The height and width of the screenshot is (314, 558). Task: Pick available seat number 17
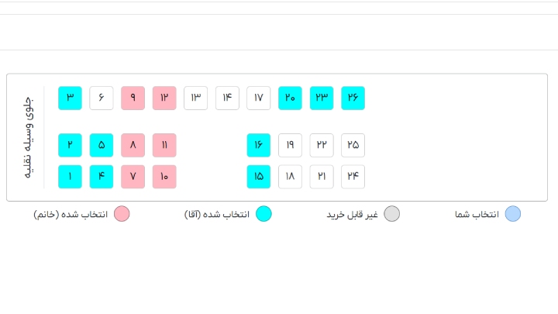point(259,98)
